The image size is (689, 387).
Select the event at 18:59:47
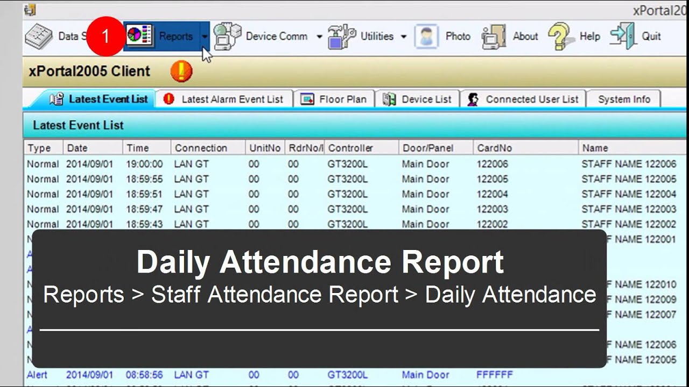[x=356, y=209]
